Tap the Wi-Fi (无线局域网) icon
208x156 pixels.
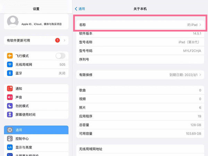10,64
